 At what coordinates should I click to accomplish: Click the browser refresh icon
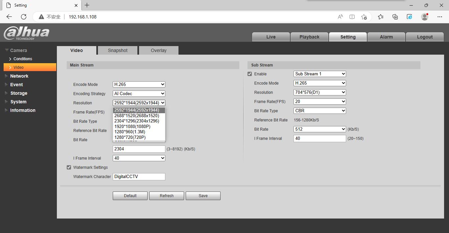24,17
